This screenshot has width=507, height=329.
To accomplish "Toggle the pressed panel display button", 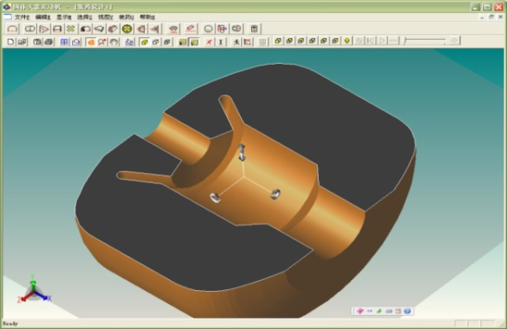I will 195,41.
